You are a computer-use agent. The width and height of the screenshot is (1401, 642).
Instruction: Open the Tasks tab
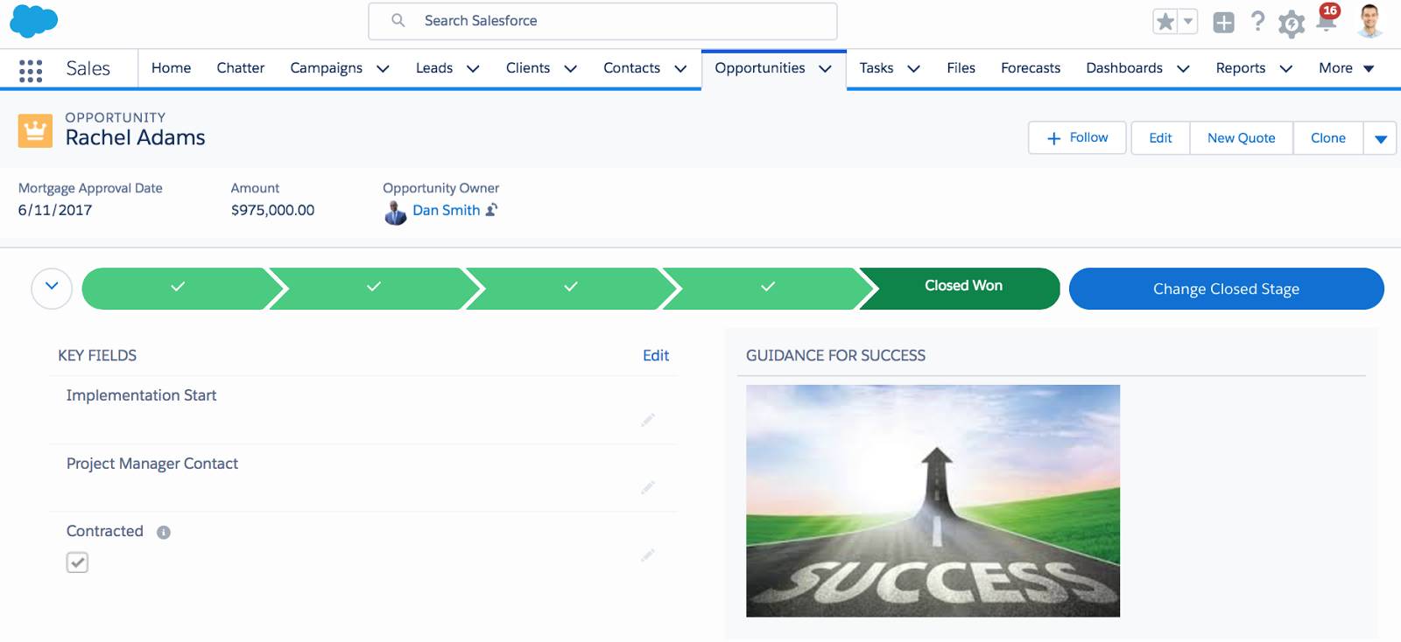point(876,68)
